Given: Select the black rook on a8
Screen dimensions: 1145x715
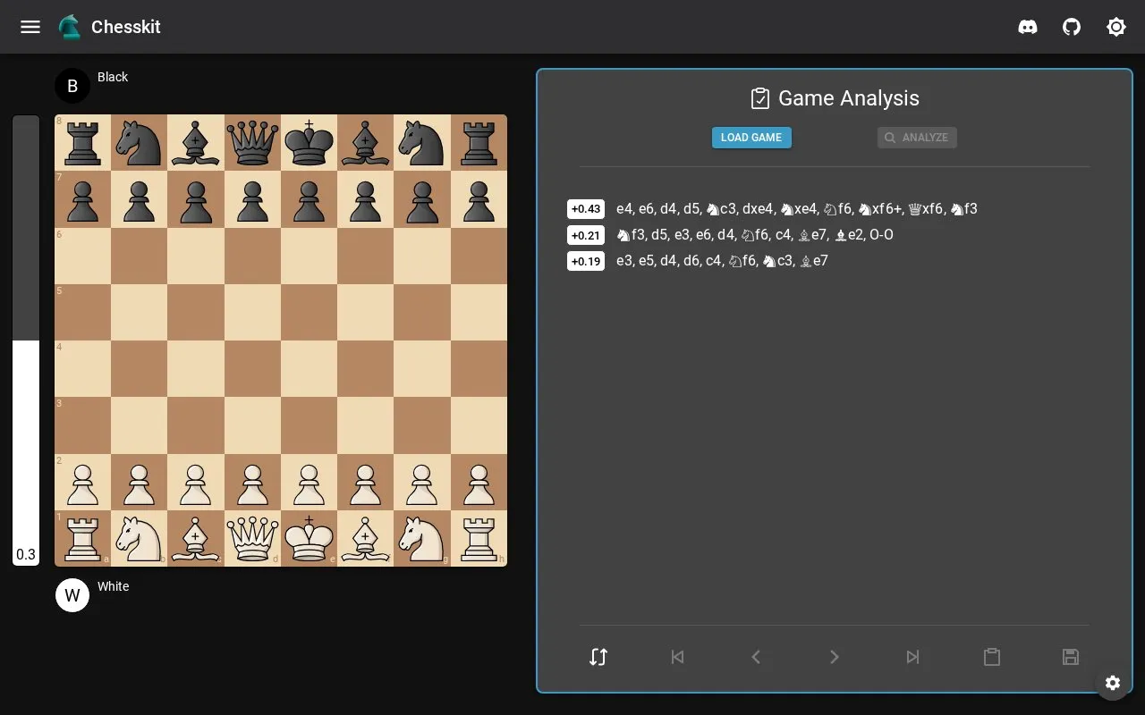Looking at the screenshot, I should pos(82,142).
